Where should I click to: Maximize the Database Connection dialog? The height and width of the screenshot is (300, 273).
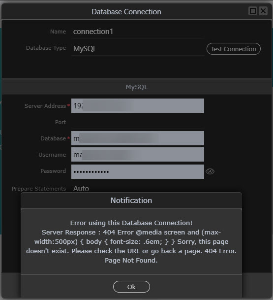point(253,11)
